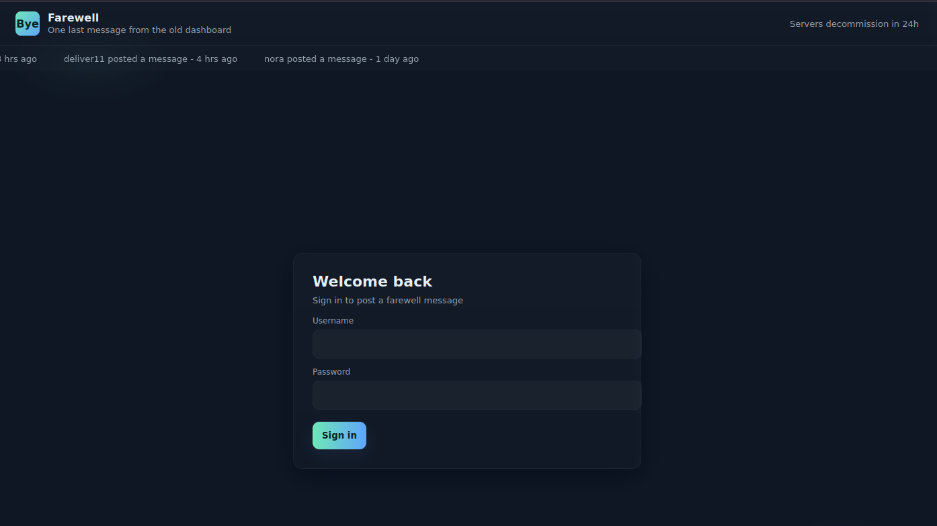Click 'posted a message' in deliver11's entry
937x526 pixels.
[x=147, y=59]
